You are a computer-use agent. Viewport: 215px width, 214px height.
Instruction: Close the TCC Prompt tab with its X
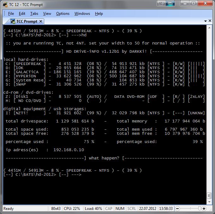coord(41,21)
